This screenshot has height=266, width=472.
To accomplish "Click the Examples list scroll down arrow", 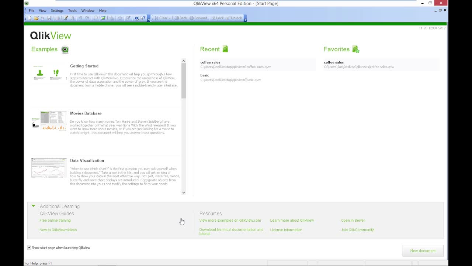I will click(184, 192).
